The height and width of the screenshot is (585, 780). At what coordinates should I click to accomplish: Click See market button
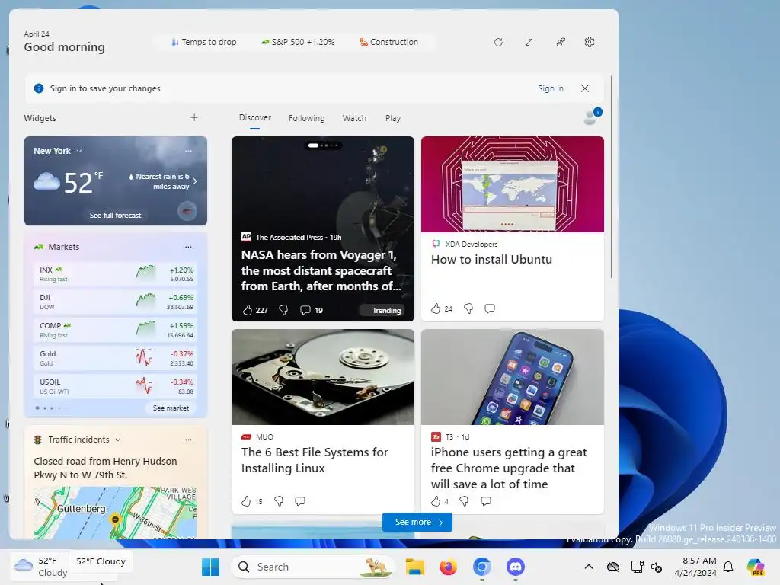[x=171, y=408]
